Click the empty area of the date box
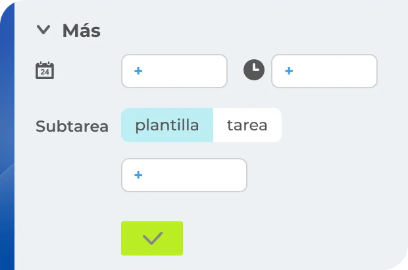The width and height of the screenshot is (408, 270). tap(191, 71)
